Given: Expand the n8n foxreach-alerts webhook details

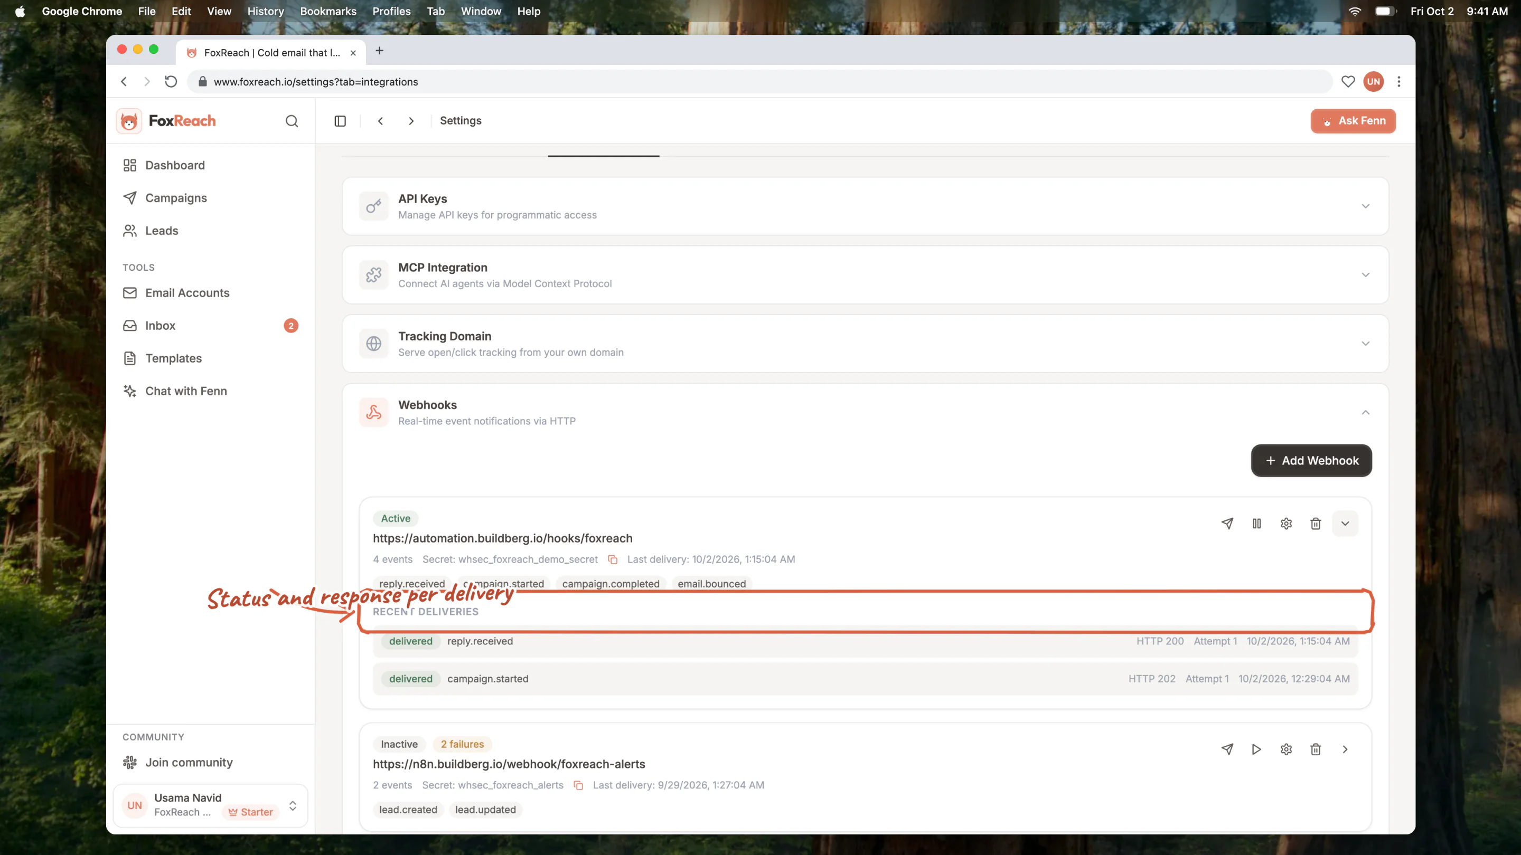Looking at the screenshot, I should (1345, 749).
